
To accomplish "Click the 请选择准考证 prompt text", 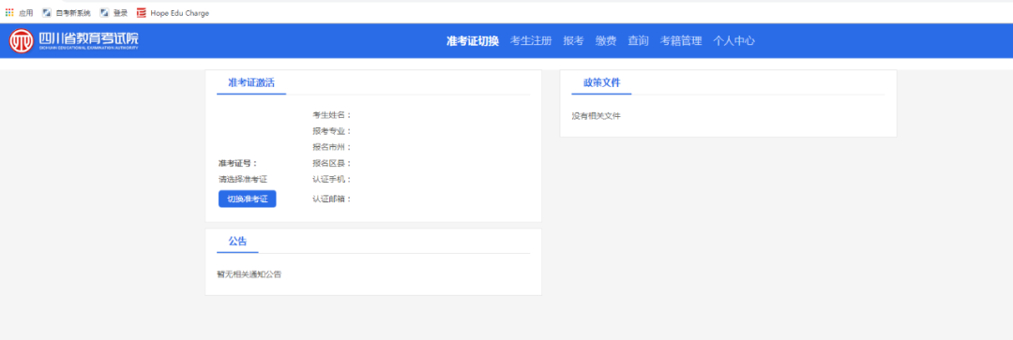I will click(242, 179).
